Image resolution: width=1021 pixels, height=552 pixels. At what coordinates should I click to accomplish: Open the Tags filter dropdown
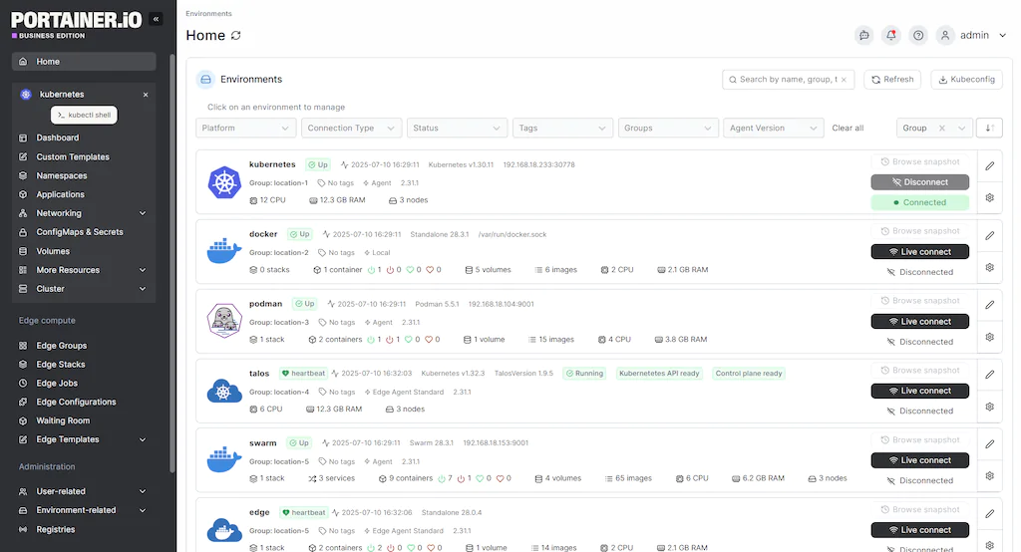pyautogui.click(x=562, y=128)
